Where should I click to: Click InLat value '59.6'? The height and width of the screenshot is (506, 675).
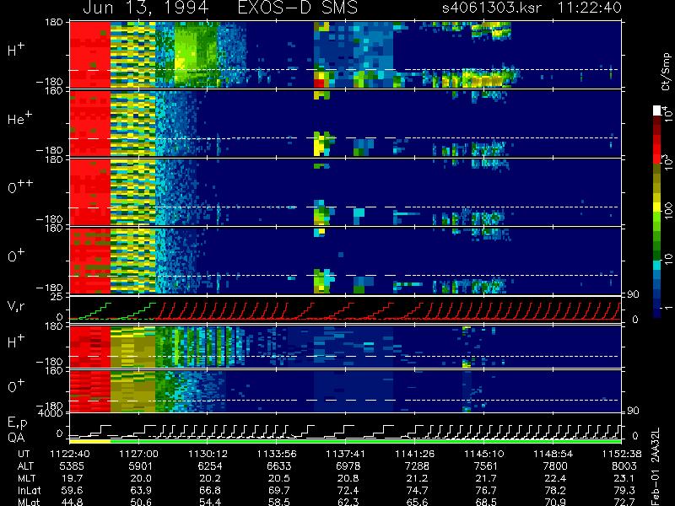click(x=72, y=490)
